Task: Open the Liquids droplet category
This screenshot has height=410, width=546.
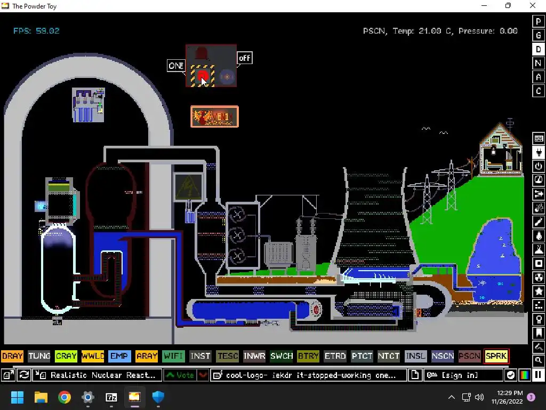Action: (539, 236)
